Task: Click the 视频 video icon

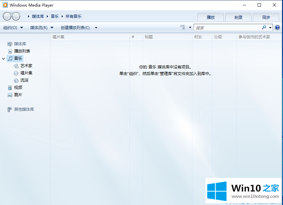Action: click(10, 88)
